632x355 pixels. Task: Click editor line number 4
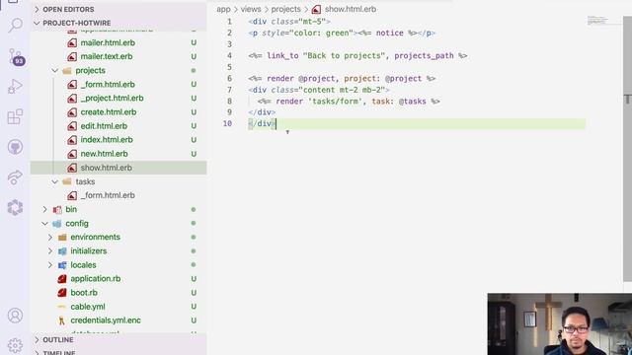tap(229, 55)
